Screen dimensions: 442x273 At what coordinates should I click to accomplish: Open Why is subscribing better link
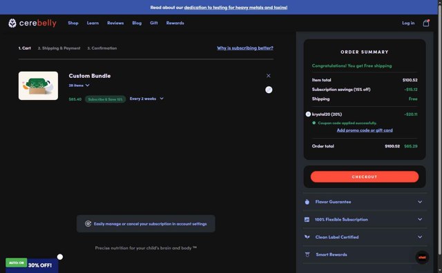[245, 48]
